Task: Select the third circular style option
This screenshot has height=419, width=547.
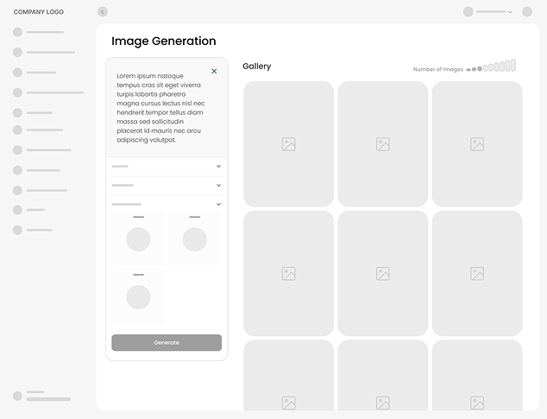Action: tap(138, 297)
